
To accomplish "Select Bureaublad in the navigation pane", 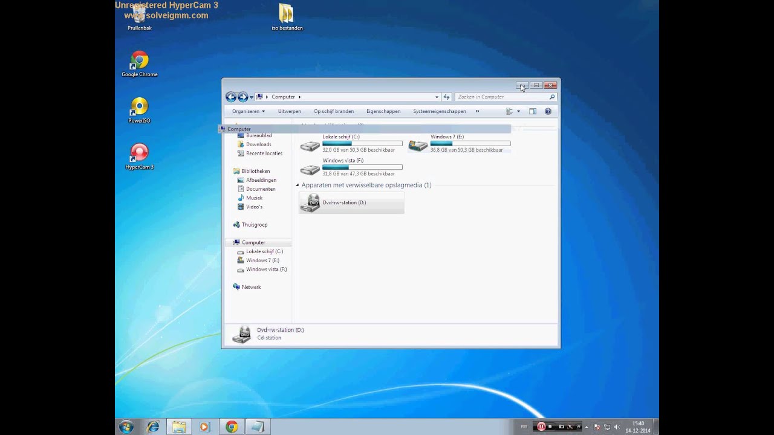I will [259, 135].
